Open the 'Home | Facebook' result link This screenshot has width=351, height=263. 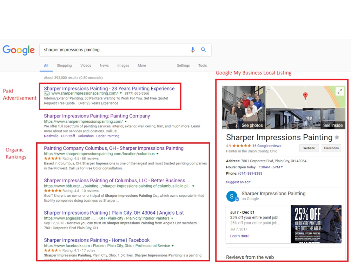97,240
